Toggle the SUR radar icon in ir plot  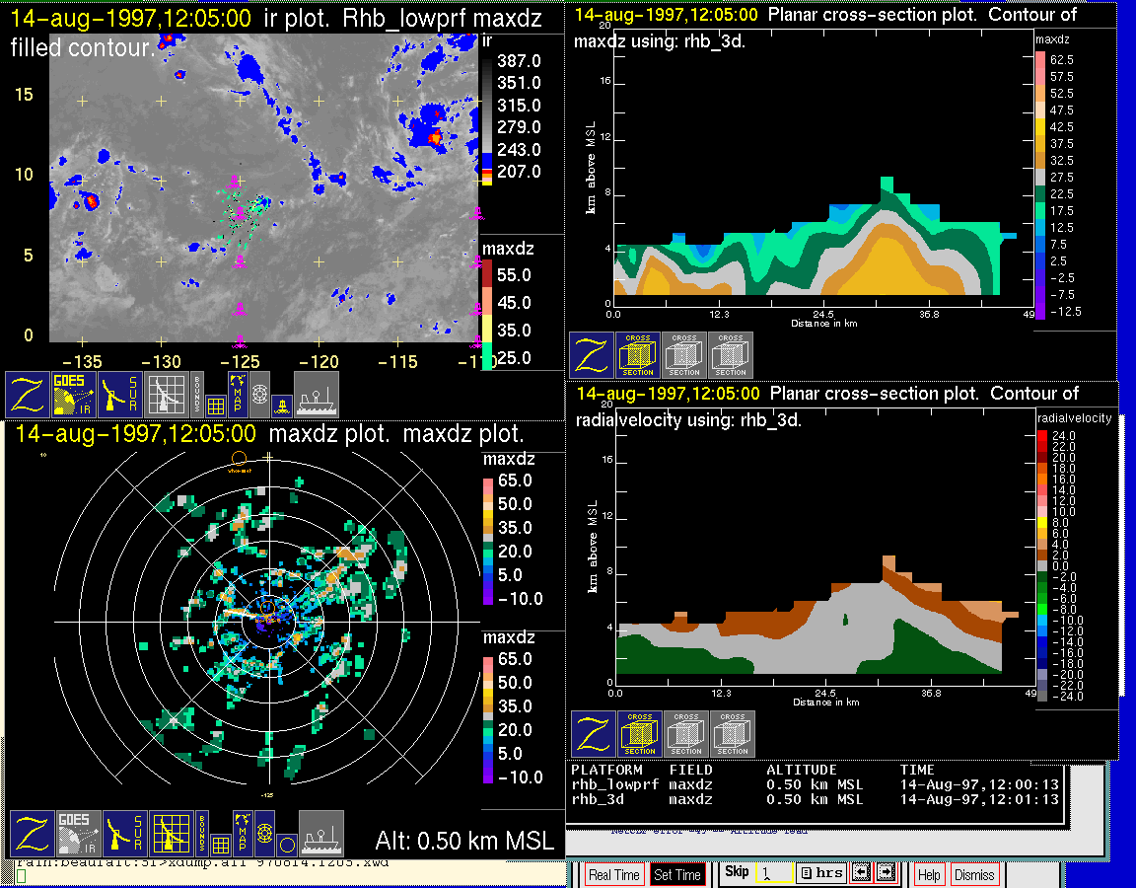point(122,394)
